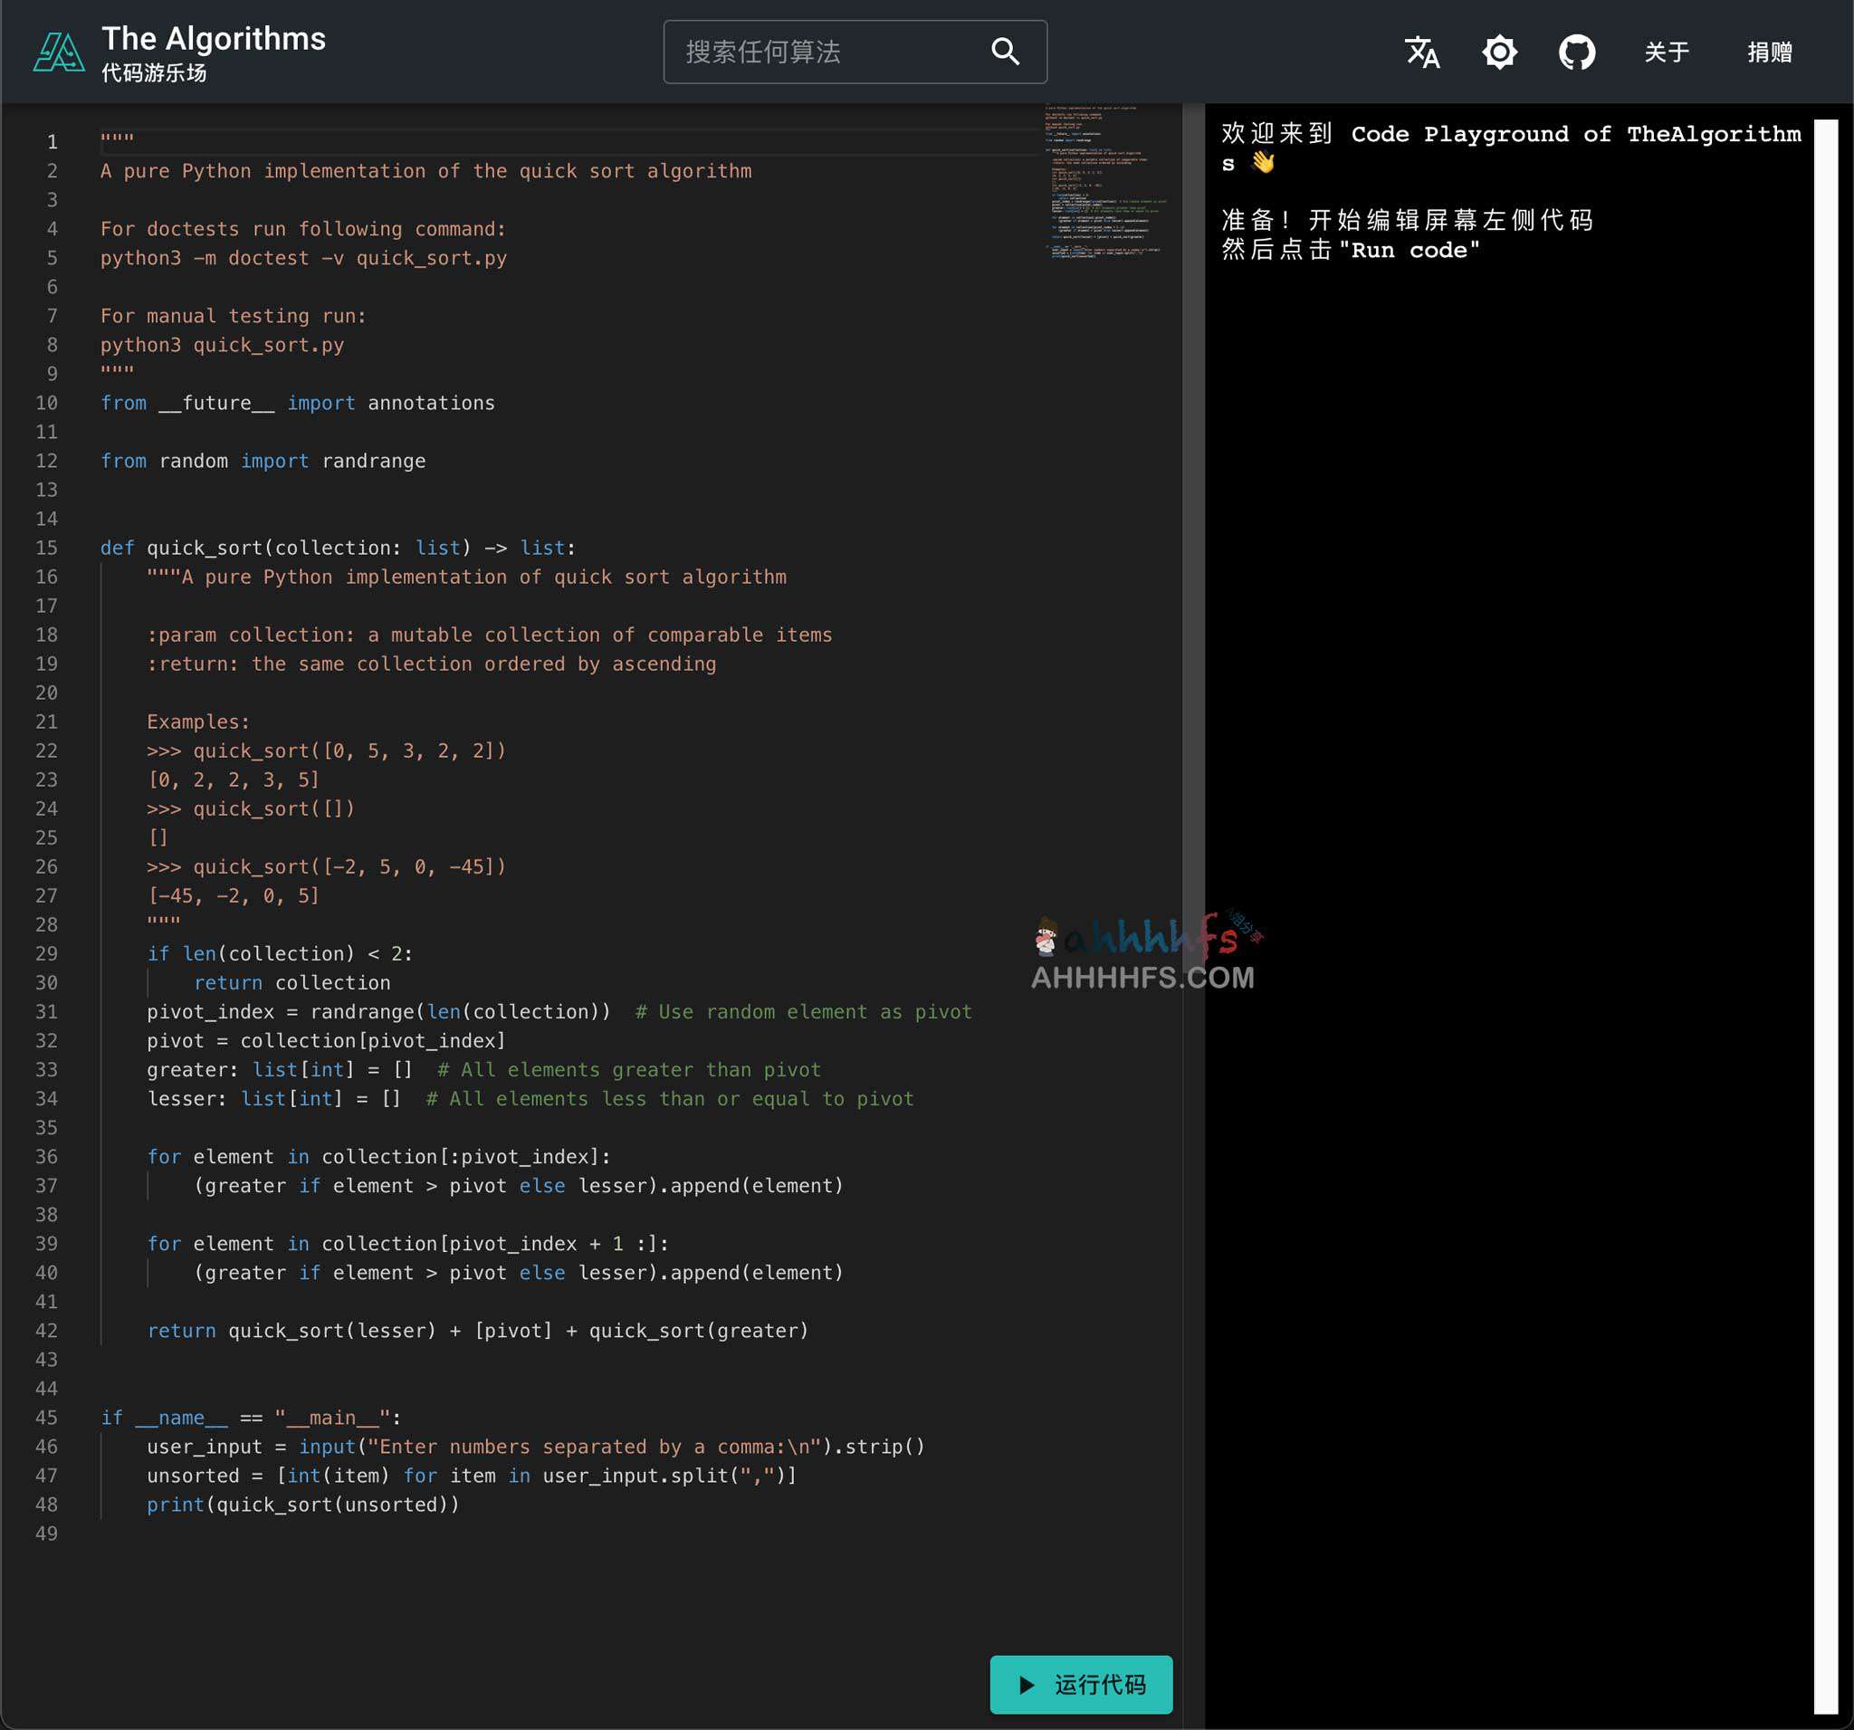Image resolution: width=1854 pixels, height=1730 pixels.
Task: Click the play triangle in run button
Action: [x=1026, y=1685]
